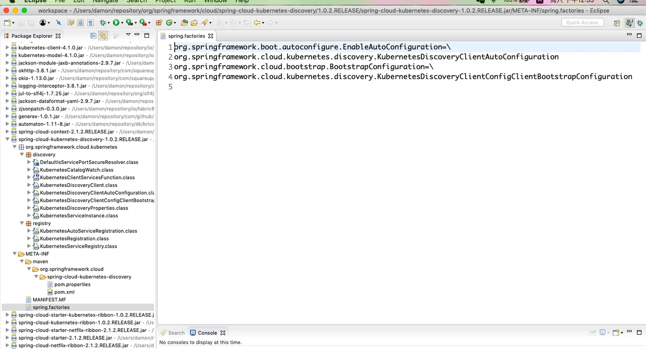Select pom.properties file in tree
The width and height of the screenshot is (646, 349).
pos(72,285)
